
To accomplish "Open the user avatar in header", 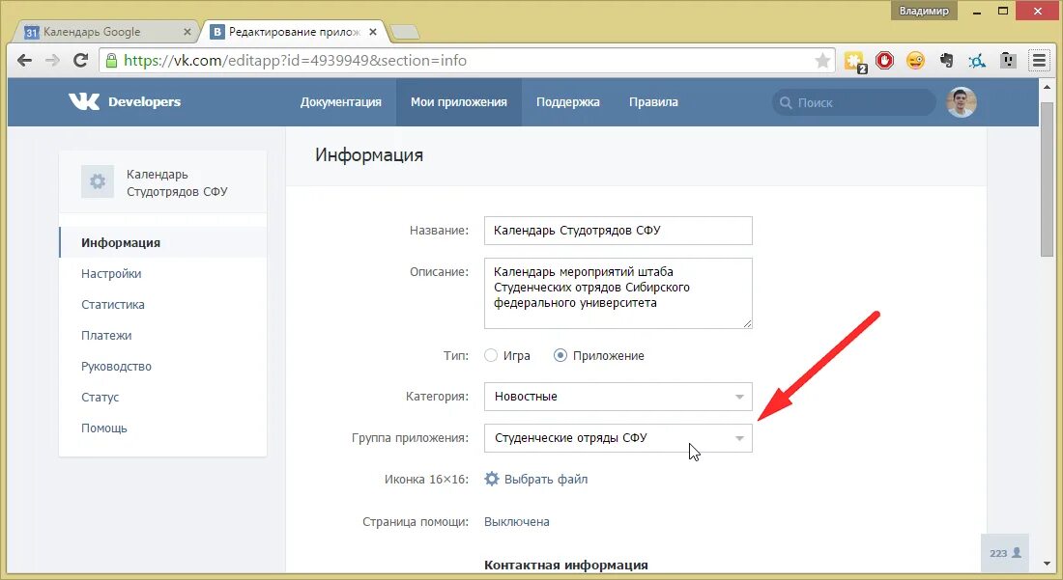I will tap(962, 102).
